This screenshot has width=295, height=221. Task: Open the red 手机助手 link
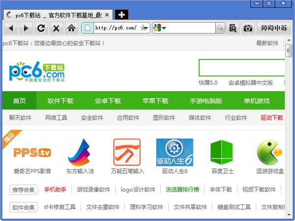(55, 190)
